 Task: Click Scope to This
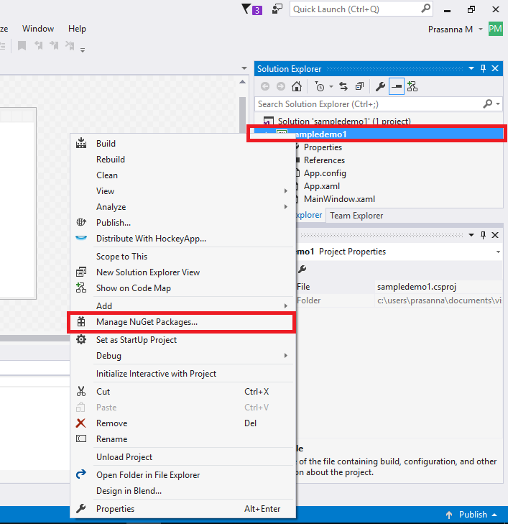[x=183, y=257]
